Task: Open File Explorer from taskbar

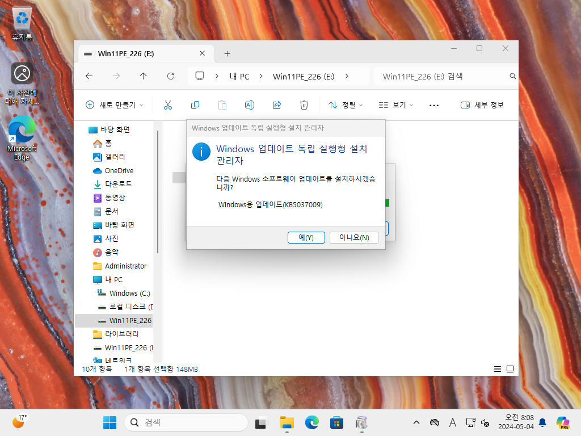Action: pyautogui.click(x=287, y=422)
